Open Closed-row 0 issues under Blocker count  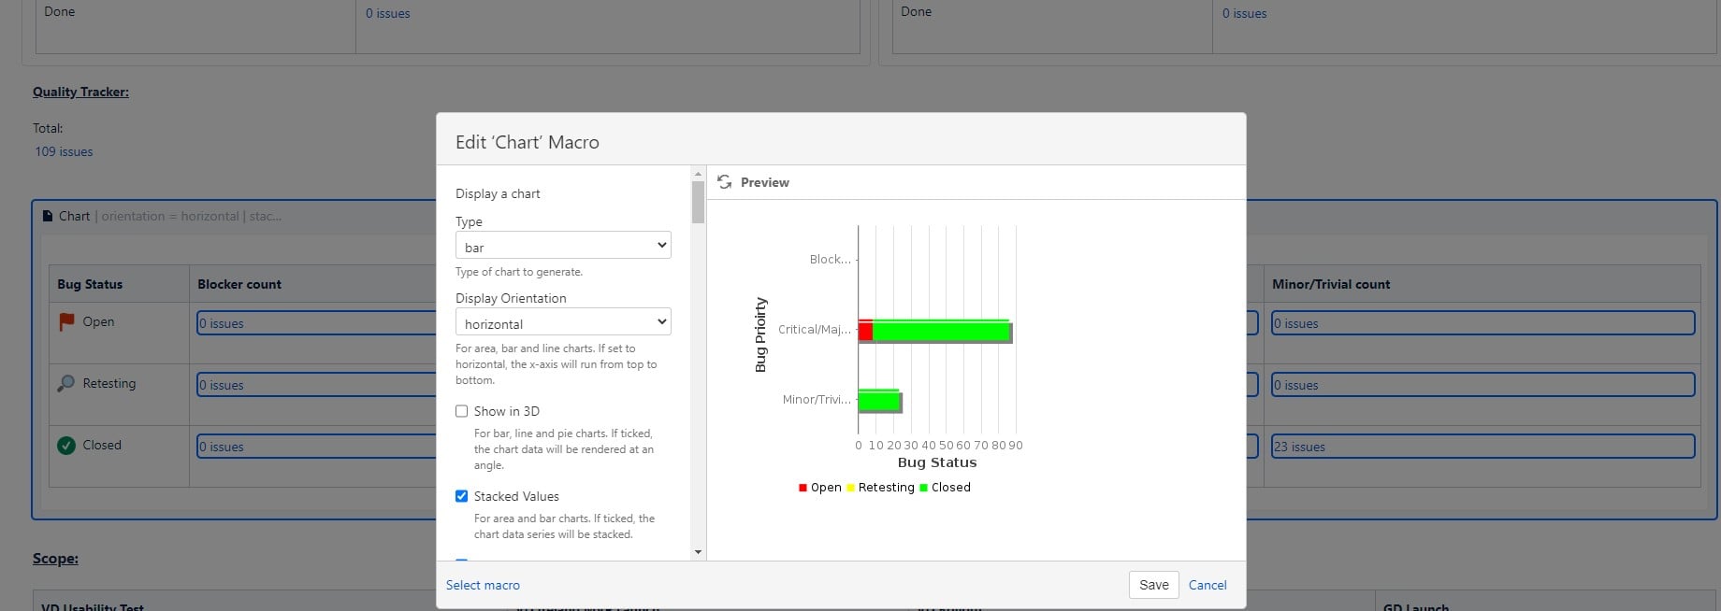click(222, 447)
